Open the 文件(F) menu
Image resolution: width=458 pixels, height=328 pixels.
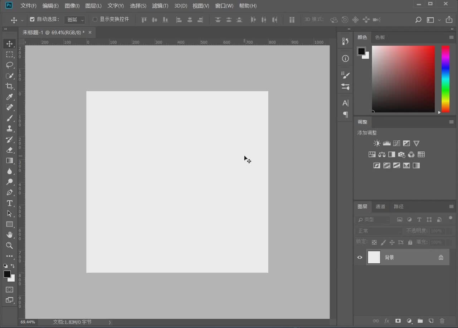coord(28,6)
